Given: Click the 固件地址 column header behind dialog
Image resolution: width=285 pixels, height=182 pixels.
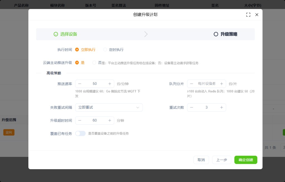Looking at the screenshot, I should pos(162,5).
